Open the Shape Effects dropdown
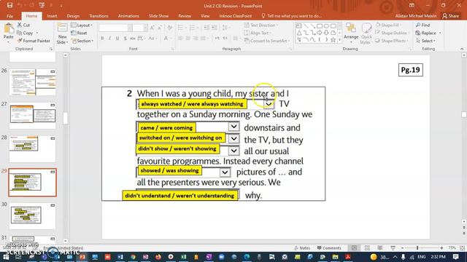 click(391, 41)
